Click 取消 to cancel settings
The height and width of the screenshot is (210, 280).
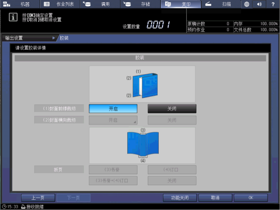(x=215, y=198)
